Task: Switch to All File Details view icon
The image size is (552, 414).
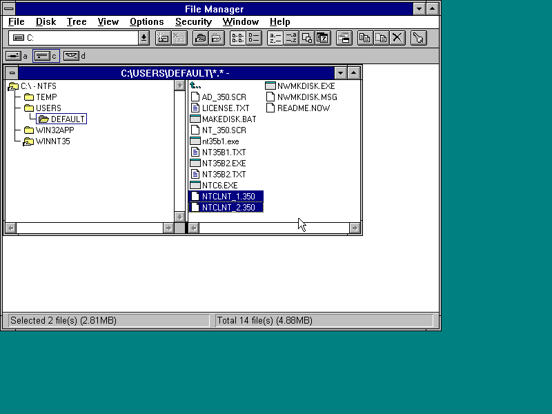Action: (x=254, y=38)
